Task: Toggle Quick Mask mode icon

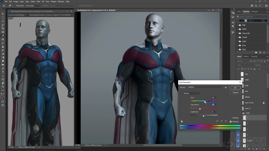Action: 3,102
